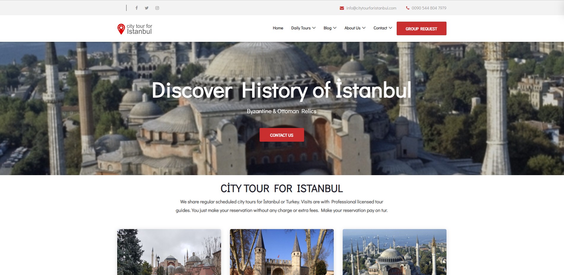Click the CONTACT US hero button
The width and height of the screenshot is (564, 275).
[282, 135]
